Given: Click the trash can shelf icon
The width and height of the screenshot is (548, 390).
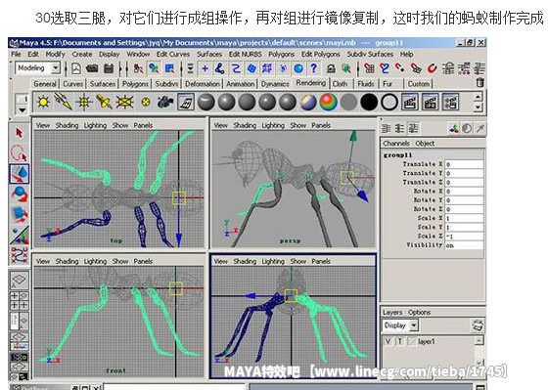Looking at the screenshot, I should pos(480,83).
